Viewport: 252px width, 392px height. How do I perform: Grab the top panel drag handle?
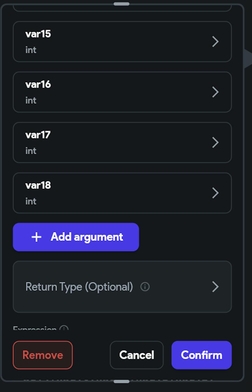pos(121,4)
